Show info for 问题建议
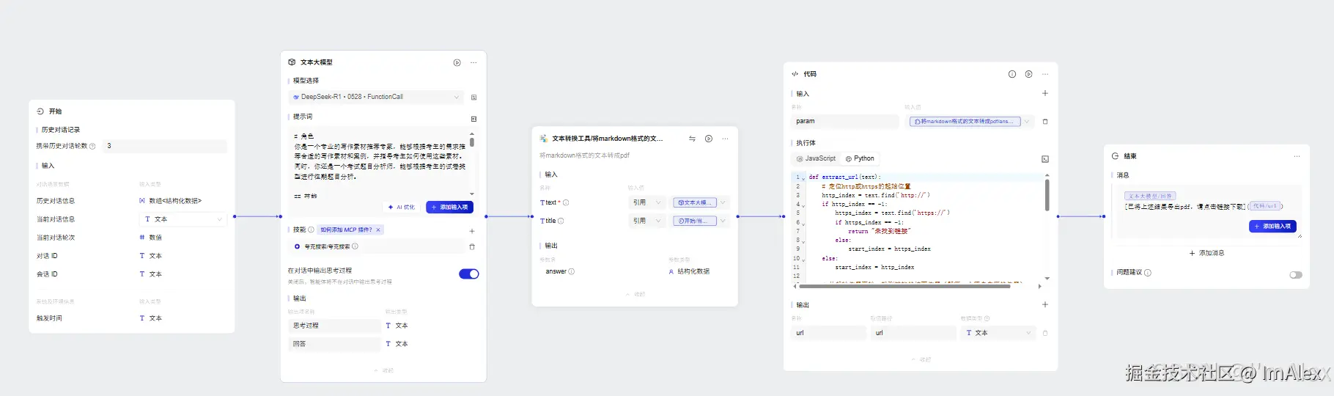This screenshot has height=396, width=1334. (1148, 273)
